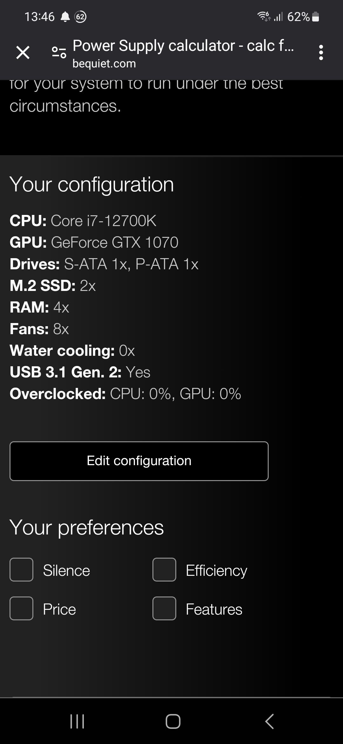Tap the circled 62 status icon
This screenshot has width=343, height=744.
pyautogui.click(x=80, y=17)
